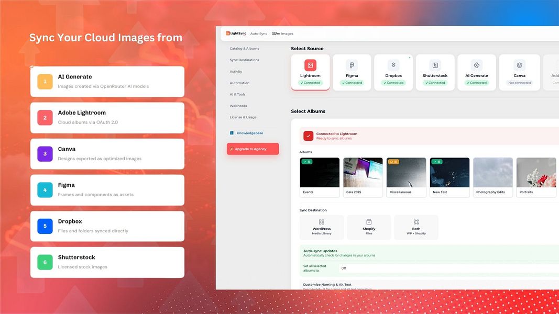Click the Both destinations icon
The image size is (559, 314).
coord(416,222)
